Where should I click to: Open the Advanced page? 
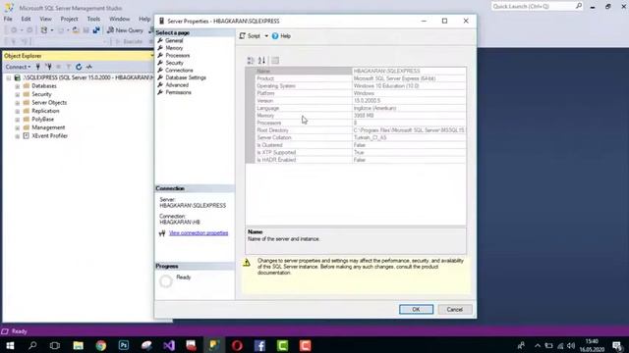tap(177, 85)
